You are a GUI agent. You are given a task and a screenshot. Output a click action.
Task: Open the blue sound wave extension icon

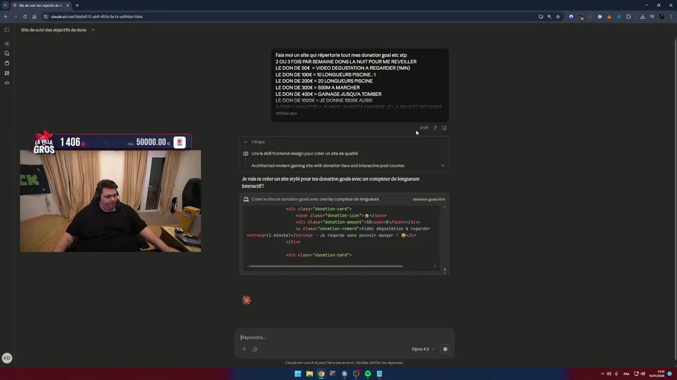(x=619, y=16)
